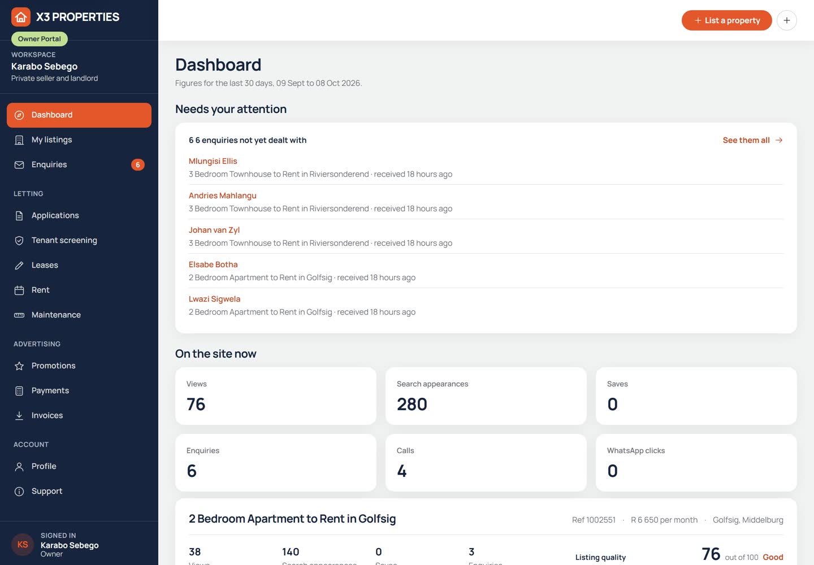The image size is (814, 565).
Task: Open Enquiries in the sidebar
Action: pyautogui.click(x=79, y=165)
